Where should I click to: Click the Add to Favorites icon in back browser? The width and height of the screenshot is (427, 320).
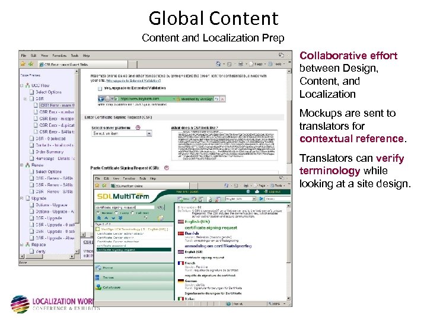31,64
